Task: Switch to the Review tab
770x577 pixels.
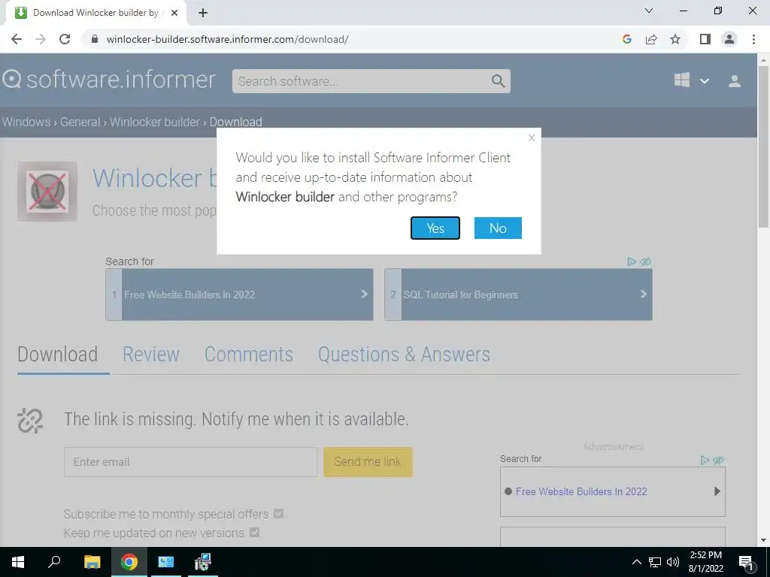Action: 150,355
